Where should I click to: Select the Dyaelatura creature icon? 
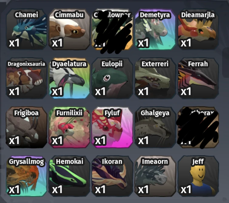(x=69, y=78)
